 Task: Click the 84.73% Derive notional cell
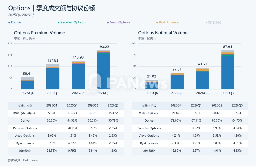237,120
